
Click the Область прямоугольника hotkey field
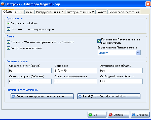(x=75, y=81)
